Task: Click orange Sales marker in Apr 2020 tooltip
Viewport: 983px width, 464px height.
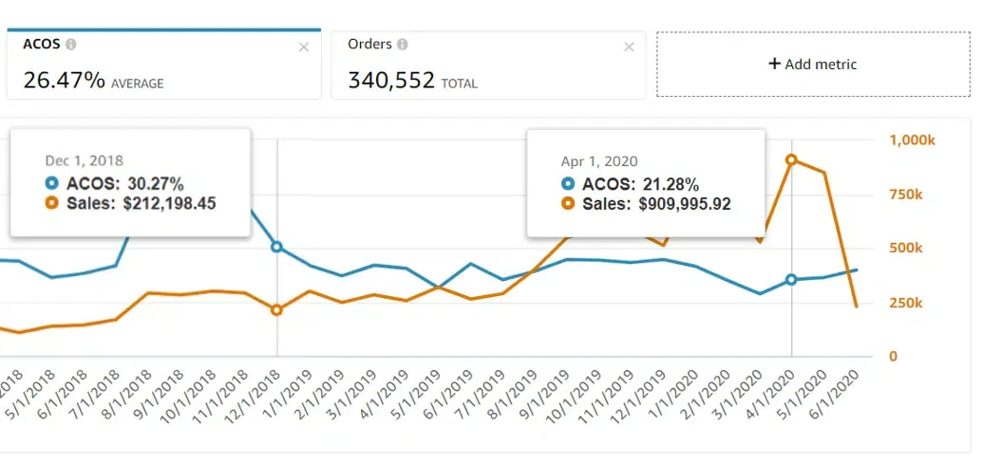Action: coord(568,203)
